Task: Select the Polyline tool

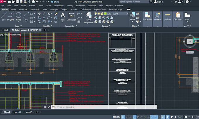Action: click(x=11, y=16)
